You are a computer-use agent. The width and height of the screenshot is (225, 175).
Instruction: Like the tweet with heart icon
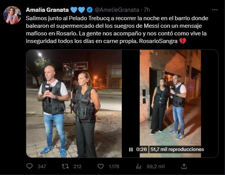[101, 166]
